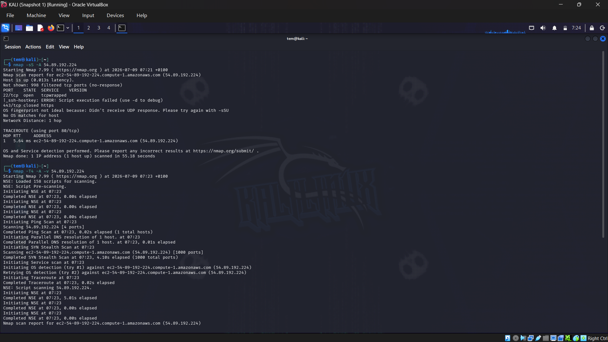608x342 pixels.
Task: Click the show desktop icon in Kali panel
Action: [19, 28]
